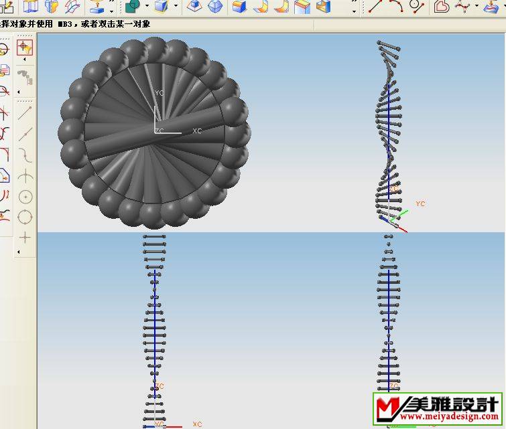Expand dropdown arrow next to Block primitive icon
Viewport: 506px width, 429px height.
pyautogui.click(x=176, y=6)
